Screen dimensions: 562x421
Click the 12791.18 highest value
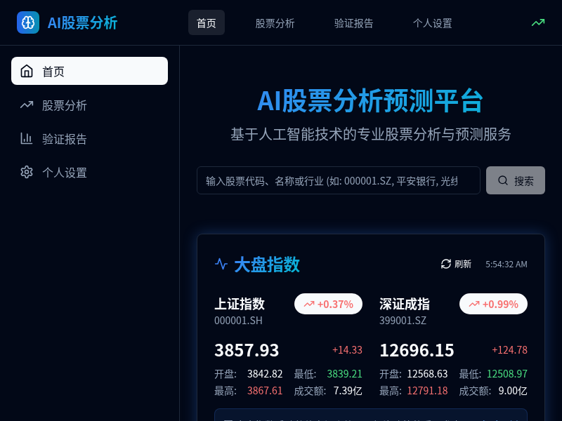click(428, 391)
